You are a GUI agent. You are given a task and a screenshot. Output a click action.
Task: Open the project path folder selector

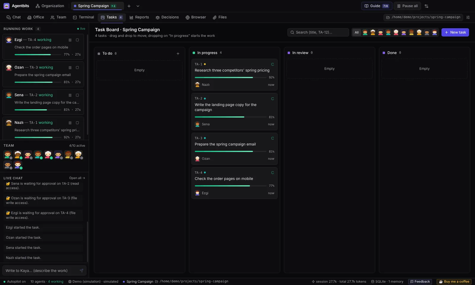423,18
